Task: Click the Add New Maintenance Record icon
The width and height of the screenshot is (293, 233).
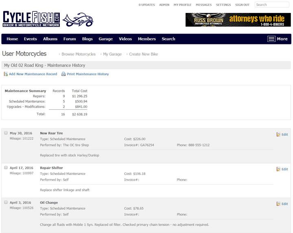Action: [6, 74]
